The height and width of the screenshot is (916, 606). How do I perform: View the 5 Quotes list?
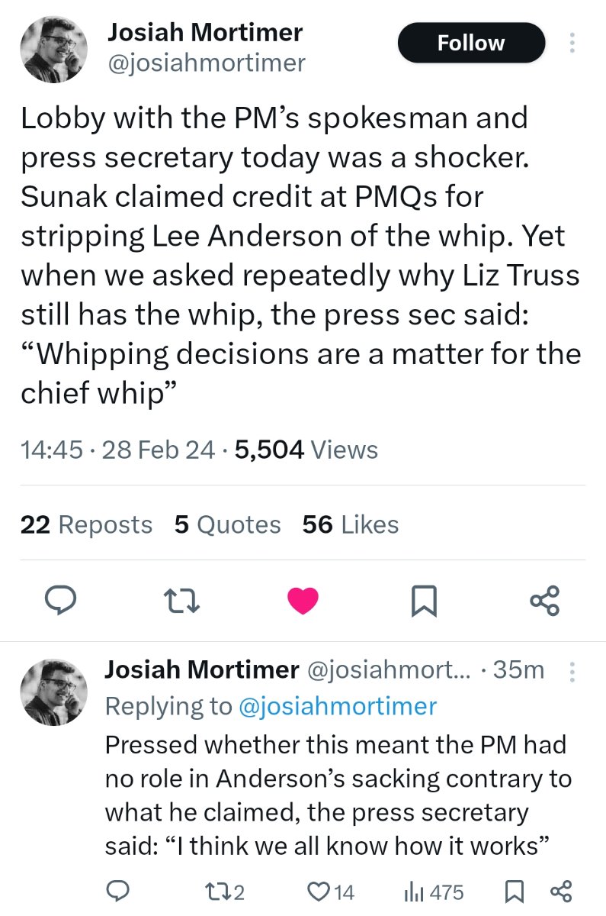tap(227, 524)
